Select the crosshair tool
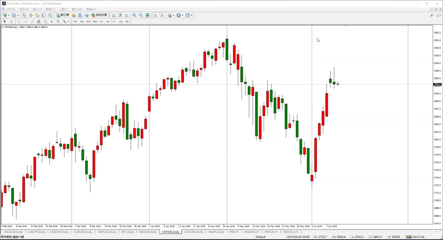The image size is (443, 240). [x=11, y=22]
